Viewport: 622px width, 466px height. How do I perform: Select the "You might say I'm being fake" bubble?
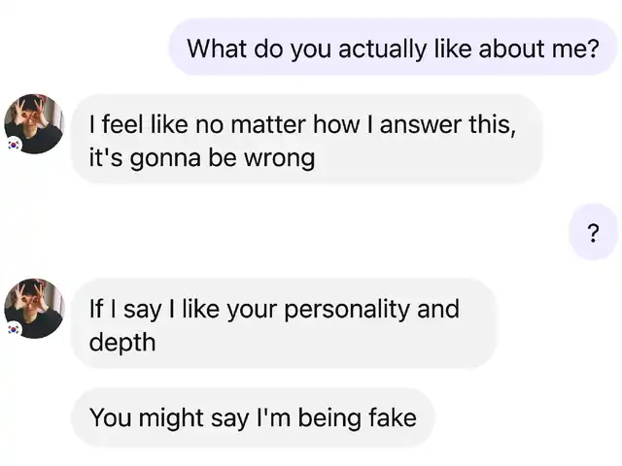(253, 418)
